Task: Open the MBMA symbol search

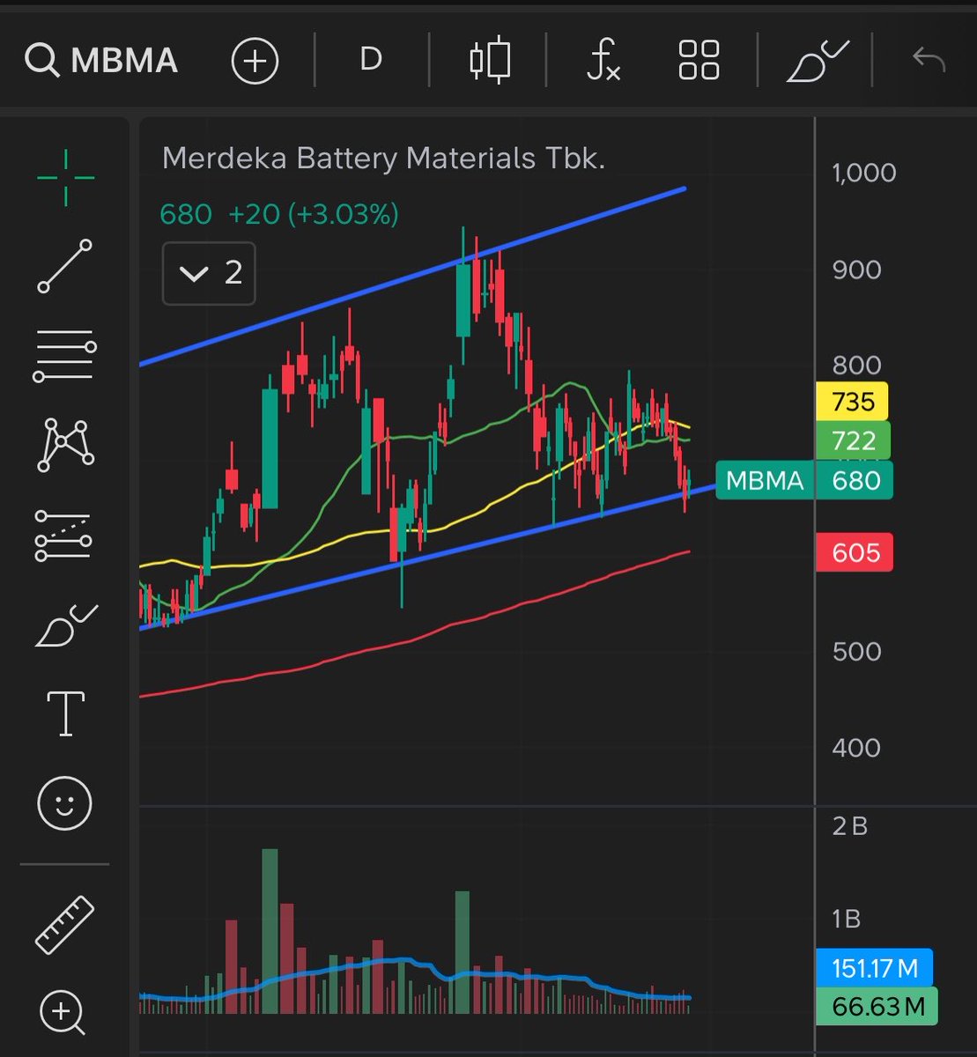Action: [101, 61]
